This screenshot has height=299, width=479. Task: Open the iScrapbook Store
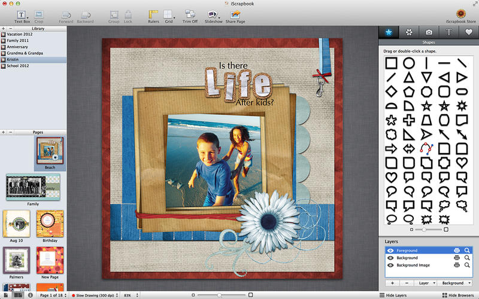point(462,14)
